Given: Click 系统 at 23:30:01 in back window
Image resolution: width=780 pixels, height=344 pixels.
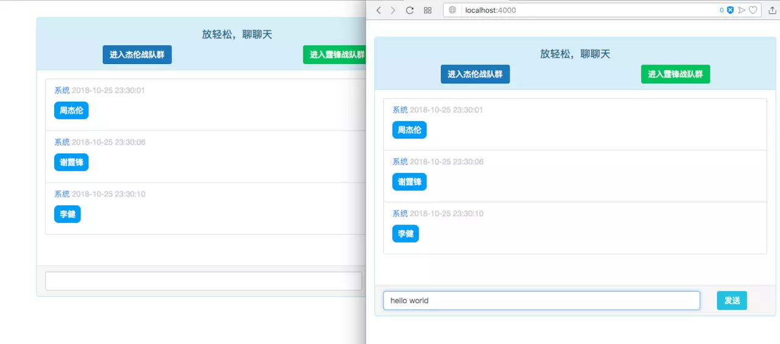Looking at the screenshot, I should (62, 91).
